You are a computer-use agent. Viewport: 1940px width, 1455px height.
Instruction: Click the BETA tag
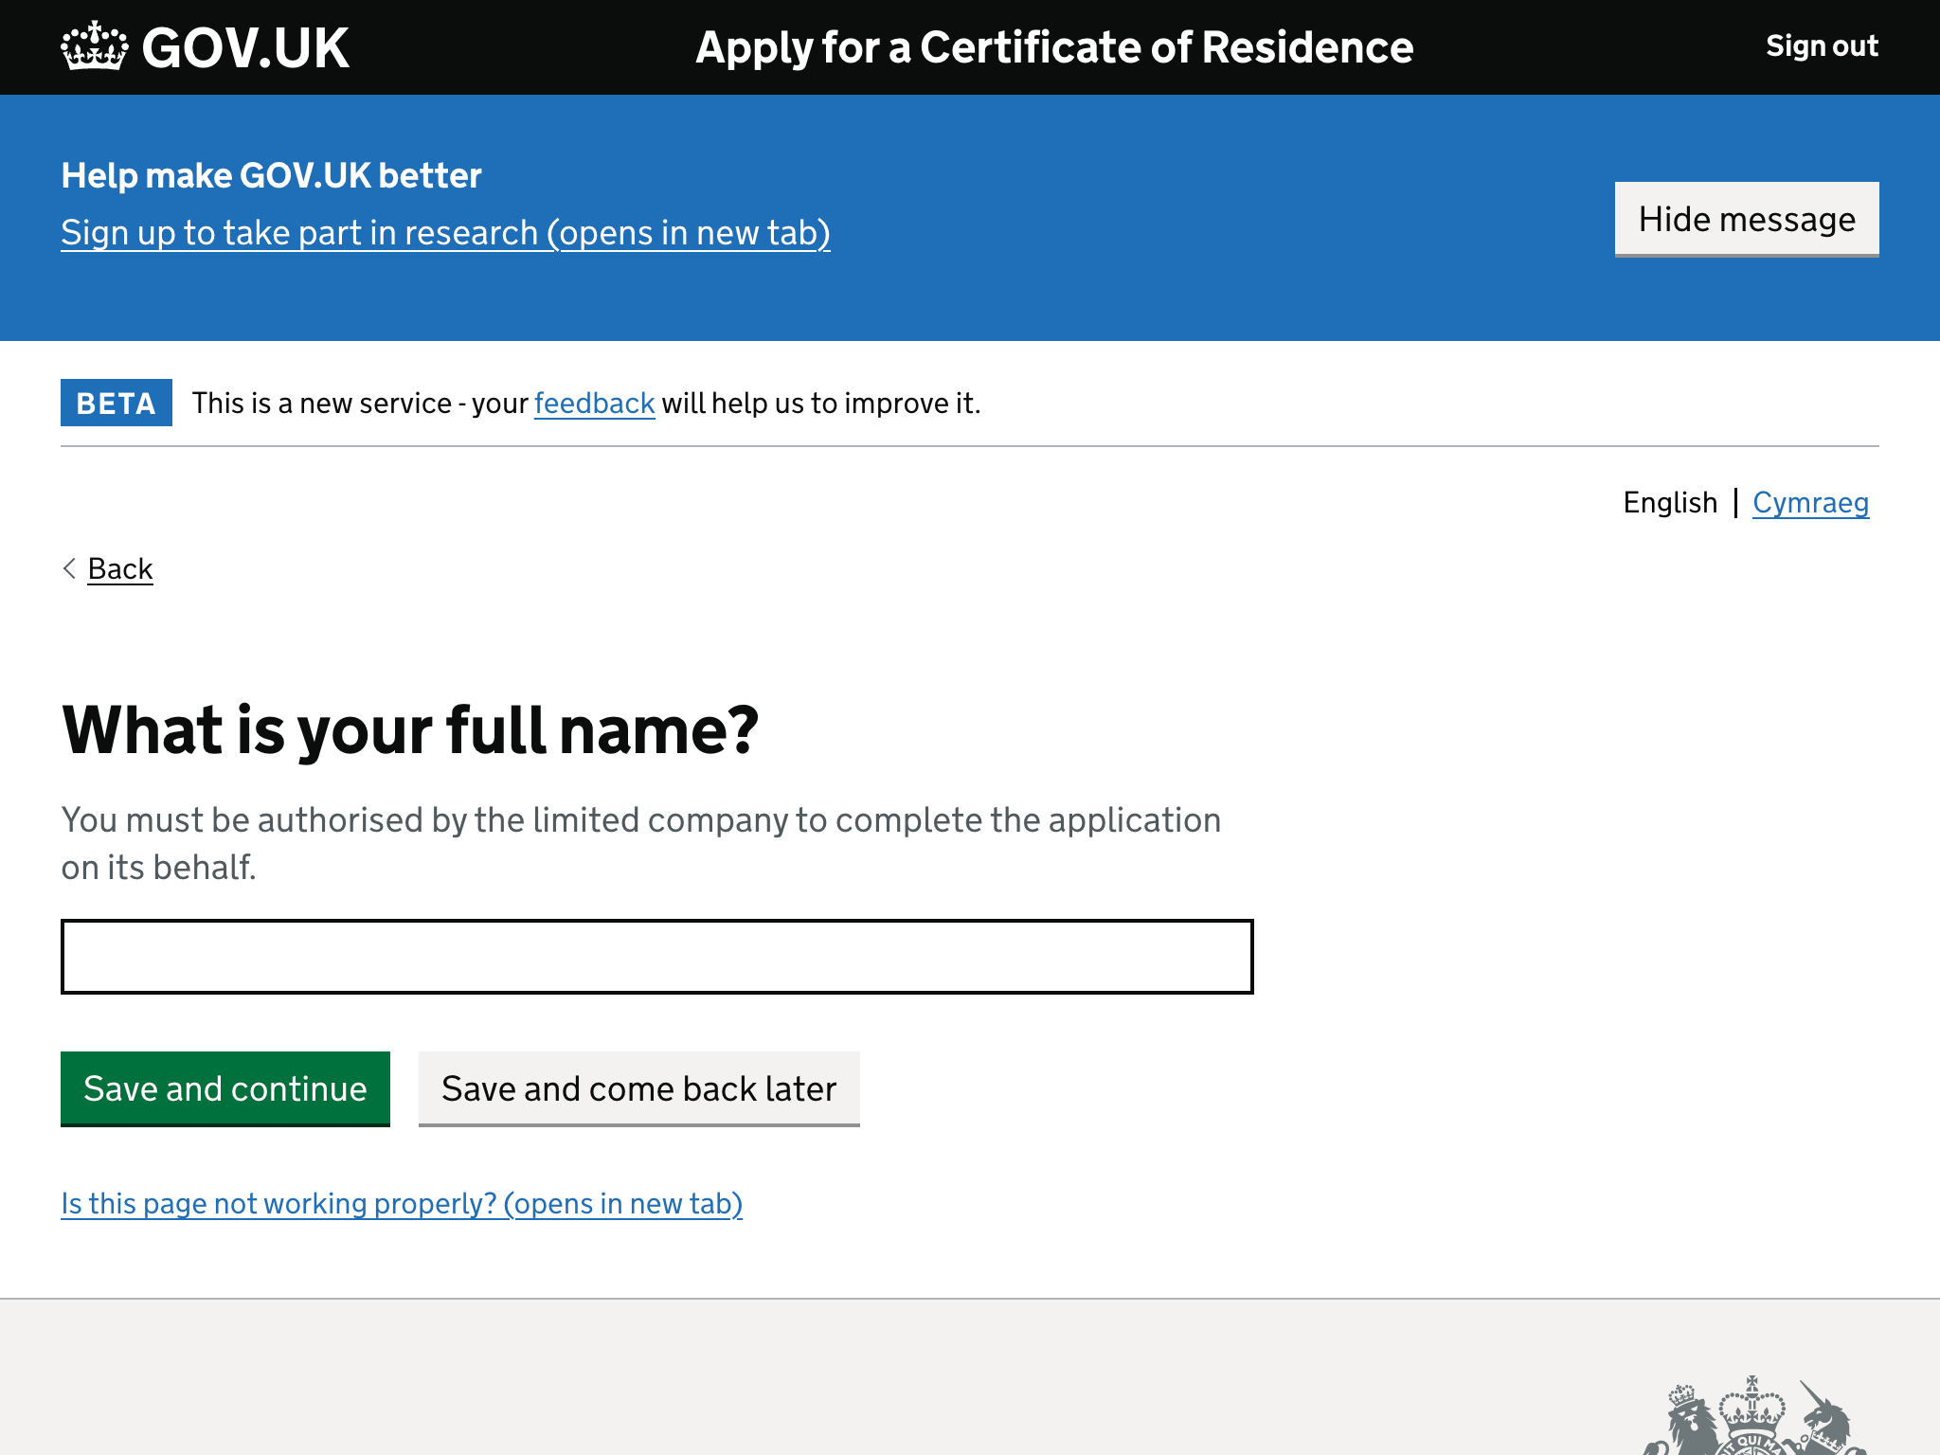[116, 403]
